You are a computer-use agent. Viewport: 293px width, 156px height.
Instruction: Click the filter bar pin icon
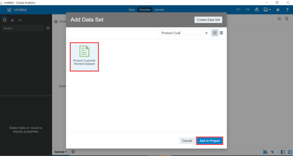[279, 19]
